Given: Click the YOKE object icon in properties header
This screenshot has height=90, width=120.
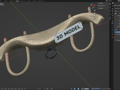Looking at the screenshot, I should point(115,5).
